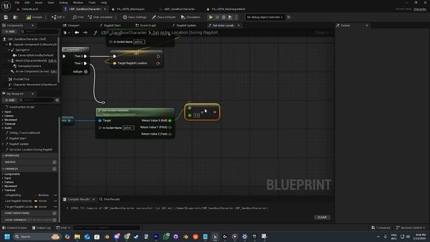430x242 pixels.
Task: Open the debug object selector dropdown
Action: point(265,17)
